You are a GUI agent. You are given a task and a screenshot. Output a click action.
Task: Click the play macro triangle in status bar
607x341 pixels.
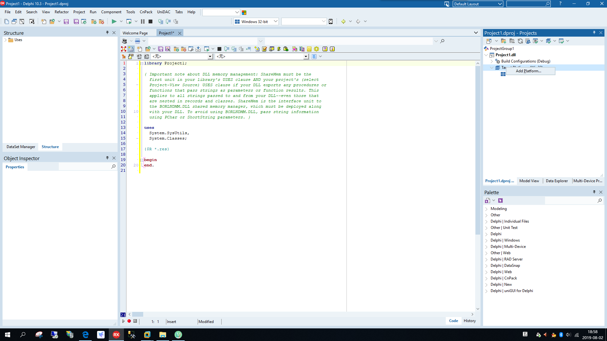(123, 321)
